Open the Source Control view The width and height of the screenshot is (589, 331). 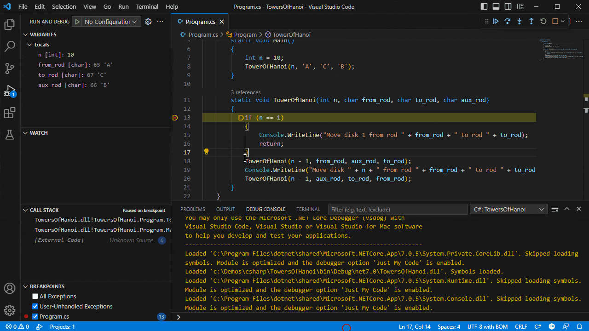coord(9,68)
